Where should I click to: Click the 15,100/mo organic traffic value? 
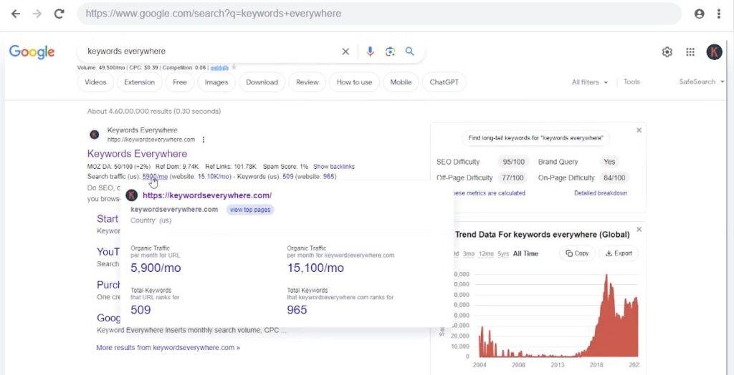(x=315, y=268)
